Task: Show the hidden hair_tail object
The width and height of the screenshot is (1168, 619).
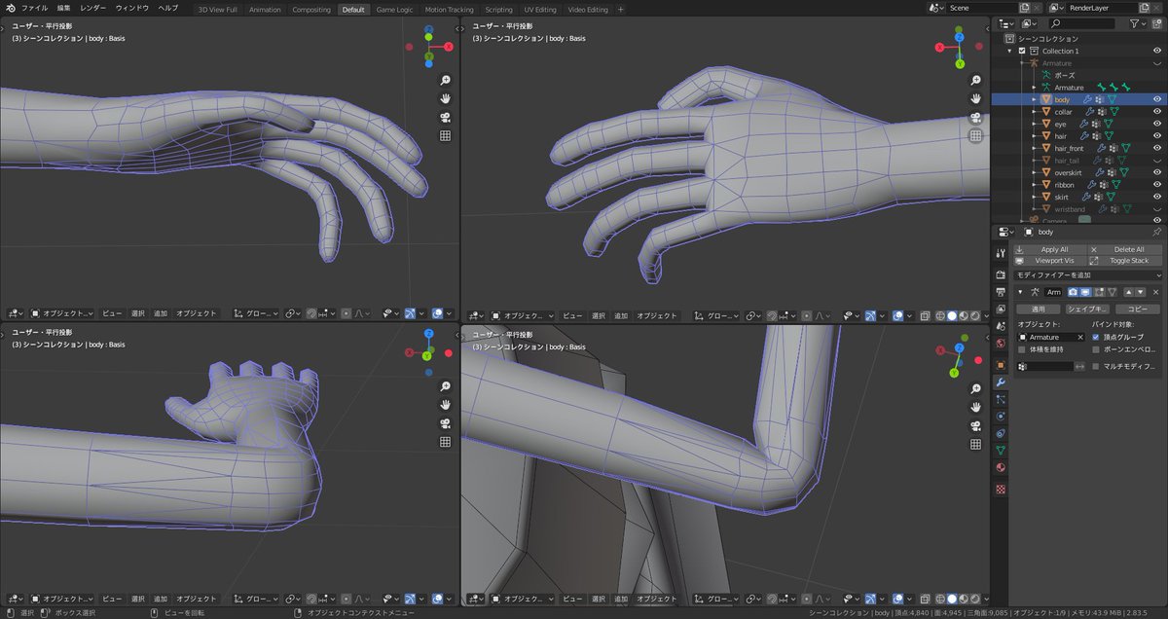Action: (x=1157, y=161)
